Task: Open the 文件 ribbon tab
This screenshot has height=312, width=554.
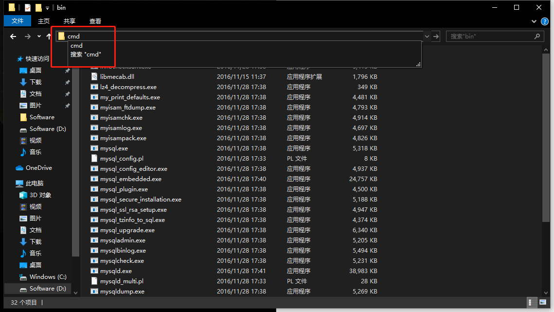Action: pos(18,21)
